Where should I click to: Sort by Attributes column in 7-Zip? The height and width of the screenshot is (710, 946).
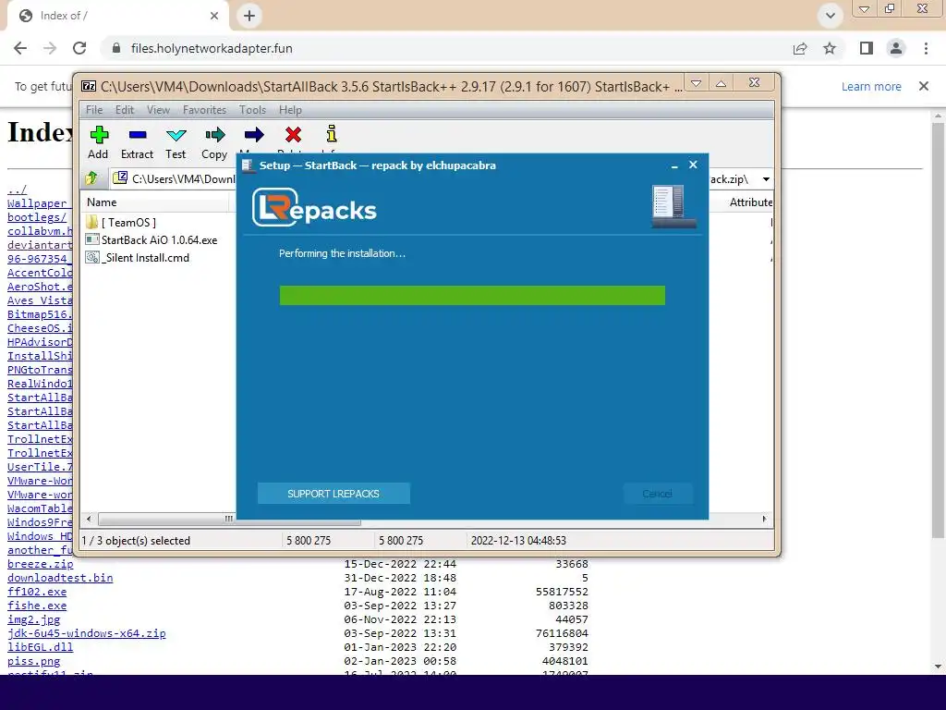[750, 202]
